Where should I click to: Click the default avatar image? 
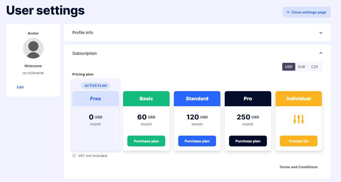[33, 48]
